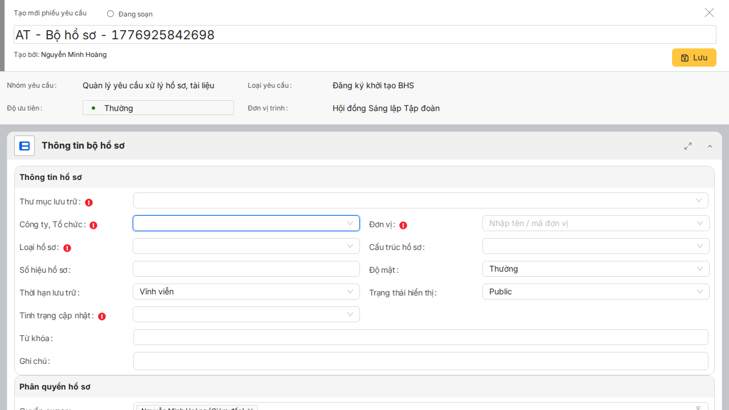Change Trạng thái hiển thị from Public
This screenshot has height=410, width=729.
click(595, 292)
